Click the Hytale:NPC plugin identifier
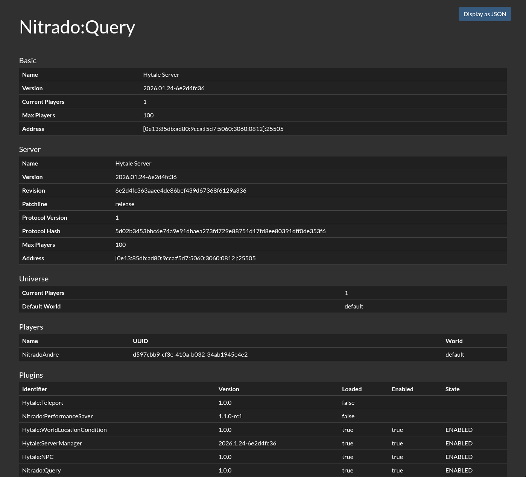Image resolution: width=526 pixels, height=477 pixels. pyautogui.click(x=38, y=457)
